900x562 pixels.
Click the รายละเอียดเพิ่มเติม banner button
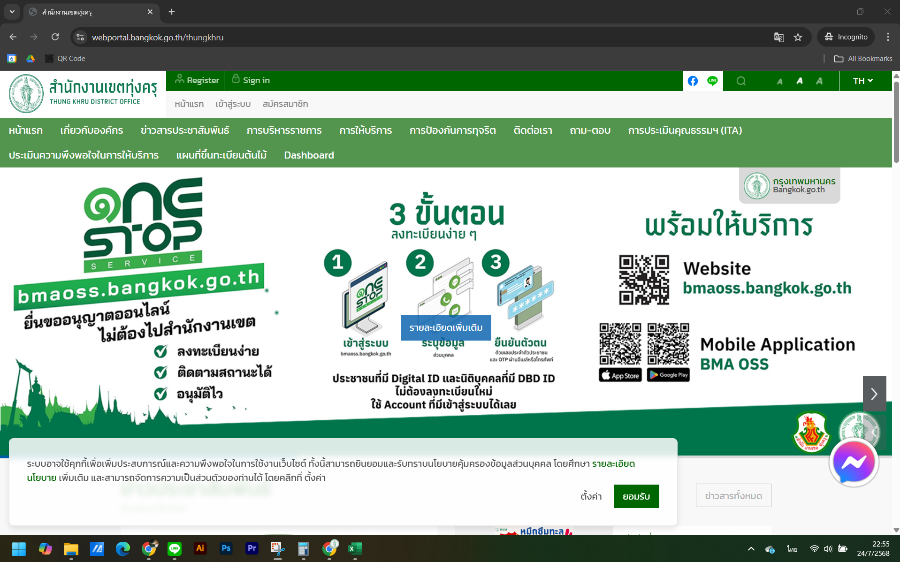click(446, 327)
